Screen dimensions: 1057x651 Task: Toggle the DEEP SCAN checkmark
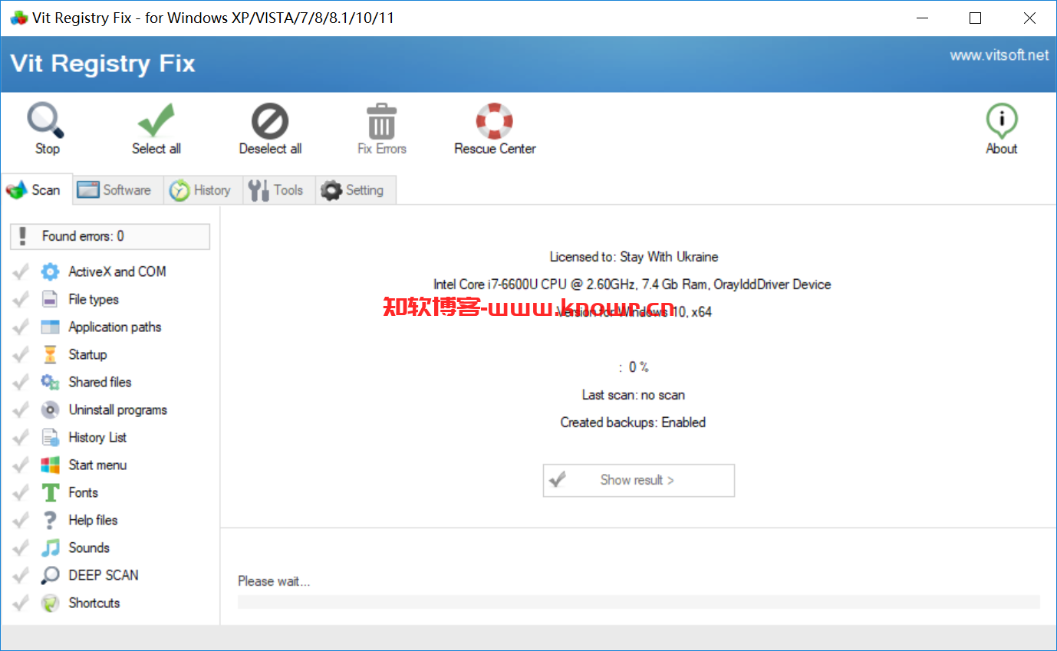tap(21, 575)
